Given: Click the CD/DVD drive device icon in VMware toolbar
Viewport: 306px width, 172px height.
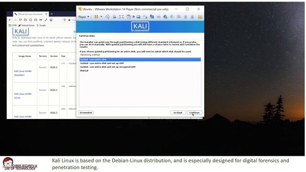Looking at the screenshot, I should coord(145,17).
